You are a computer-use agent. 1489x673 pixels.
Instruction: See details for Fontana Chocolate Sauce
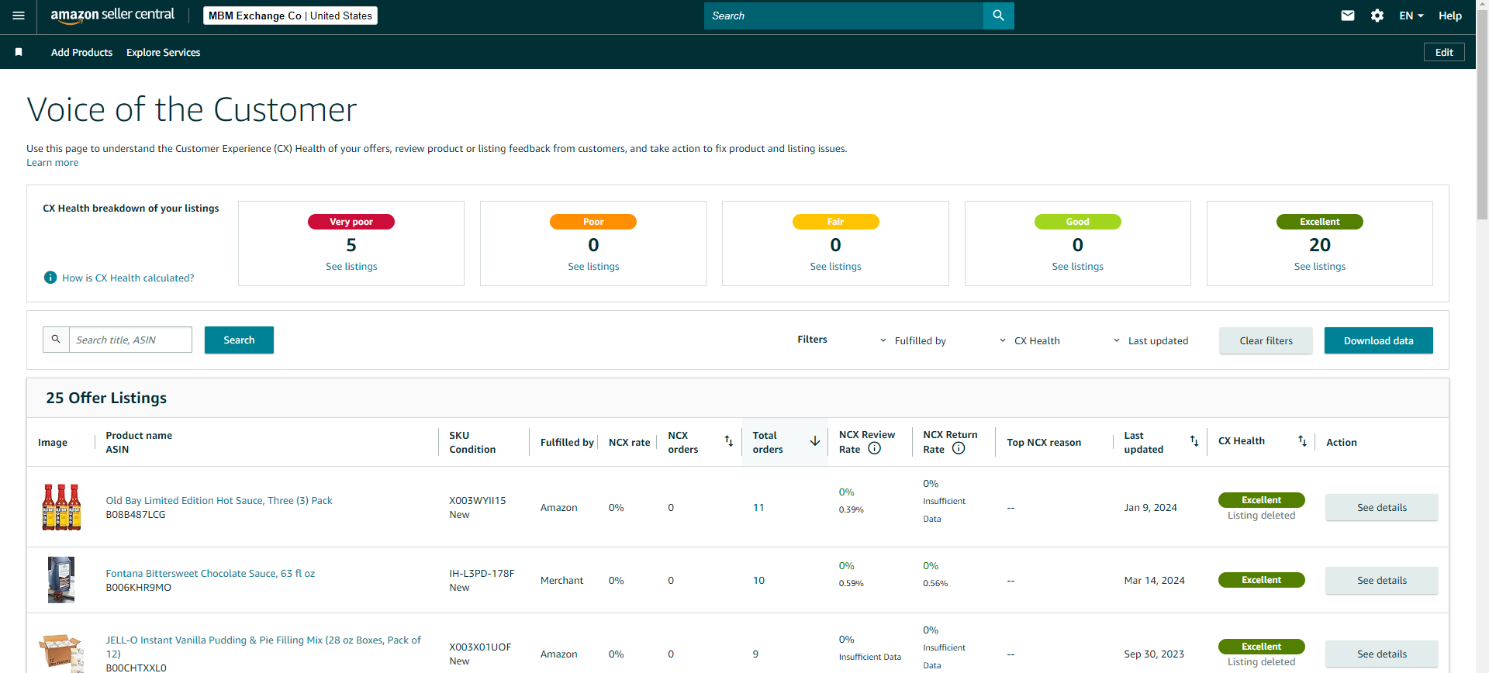[x=1381, y=580]
